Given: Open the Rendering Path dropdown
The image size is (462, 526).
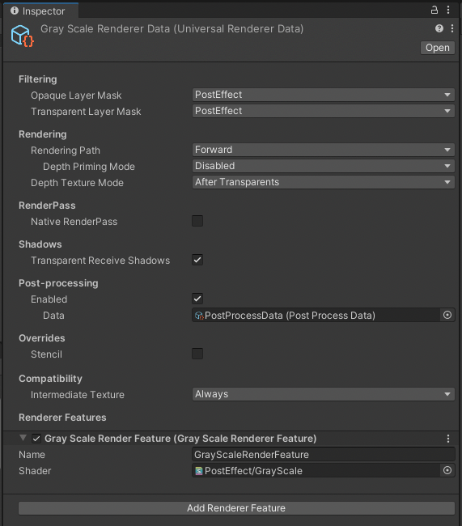Looking at the screenshot, I should [x=324, y=150].
